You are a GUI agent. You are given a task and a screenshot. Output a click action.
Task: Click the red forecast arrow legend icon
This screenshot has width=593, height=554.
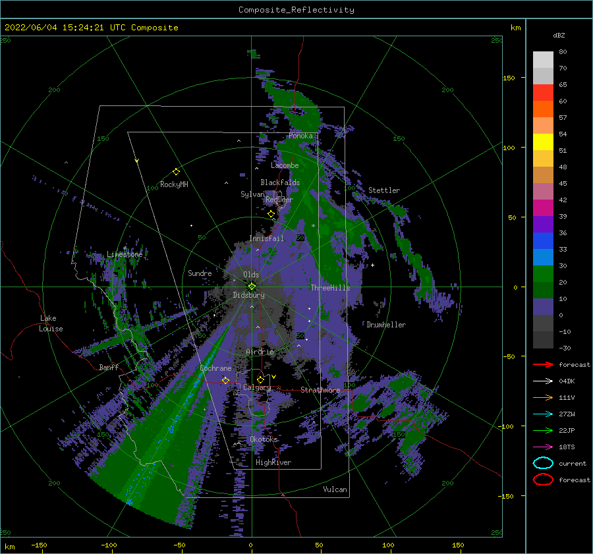tap(543, 364)
